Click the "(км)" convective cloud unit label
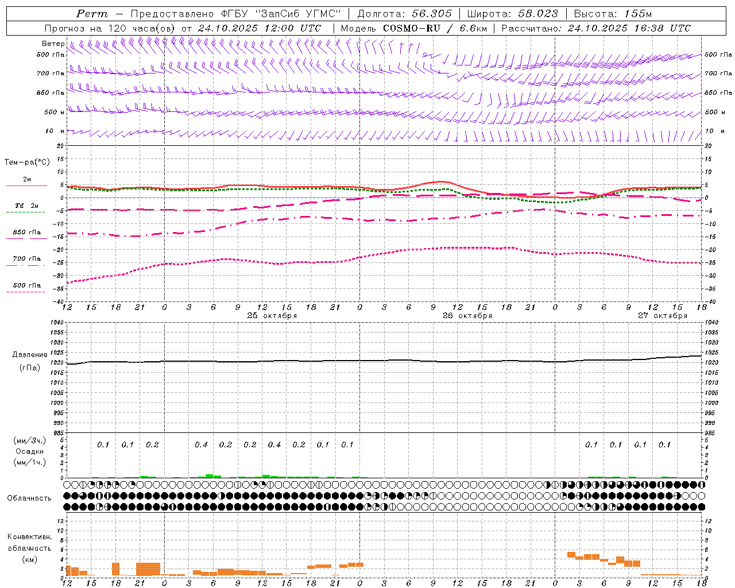The width and height of the screenshot is (735, 588). pos(30,559)
